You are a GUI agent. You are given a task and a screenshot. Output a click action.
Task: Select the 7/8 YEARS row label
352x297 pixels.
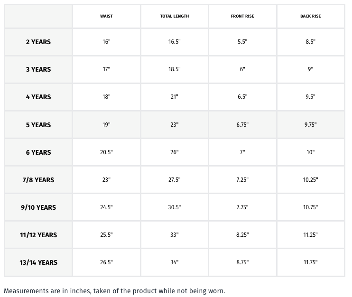coord(38,180)
